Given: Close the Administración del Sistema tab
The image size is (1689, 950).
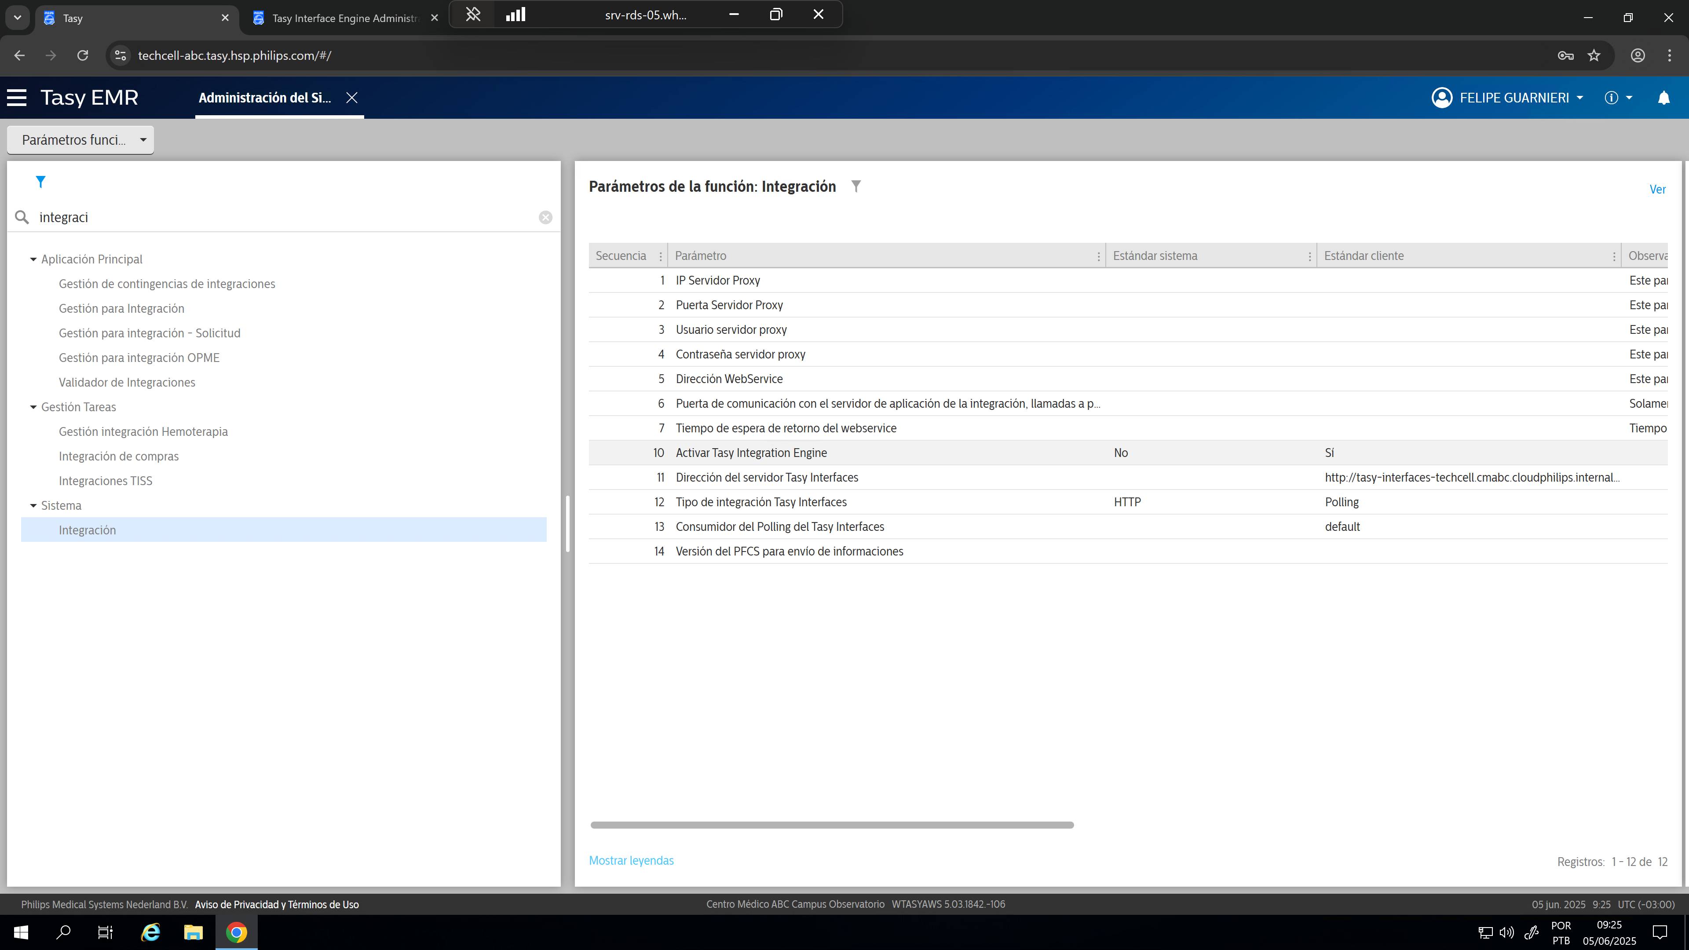Looking at the screenshot, I should coord(352,98).
